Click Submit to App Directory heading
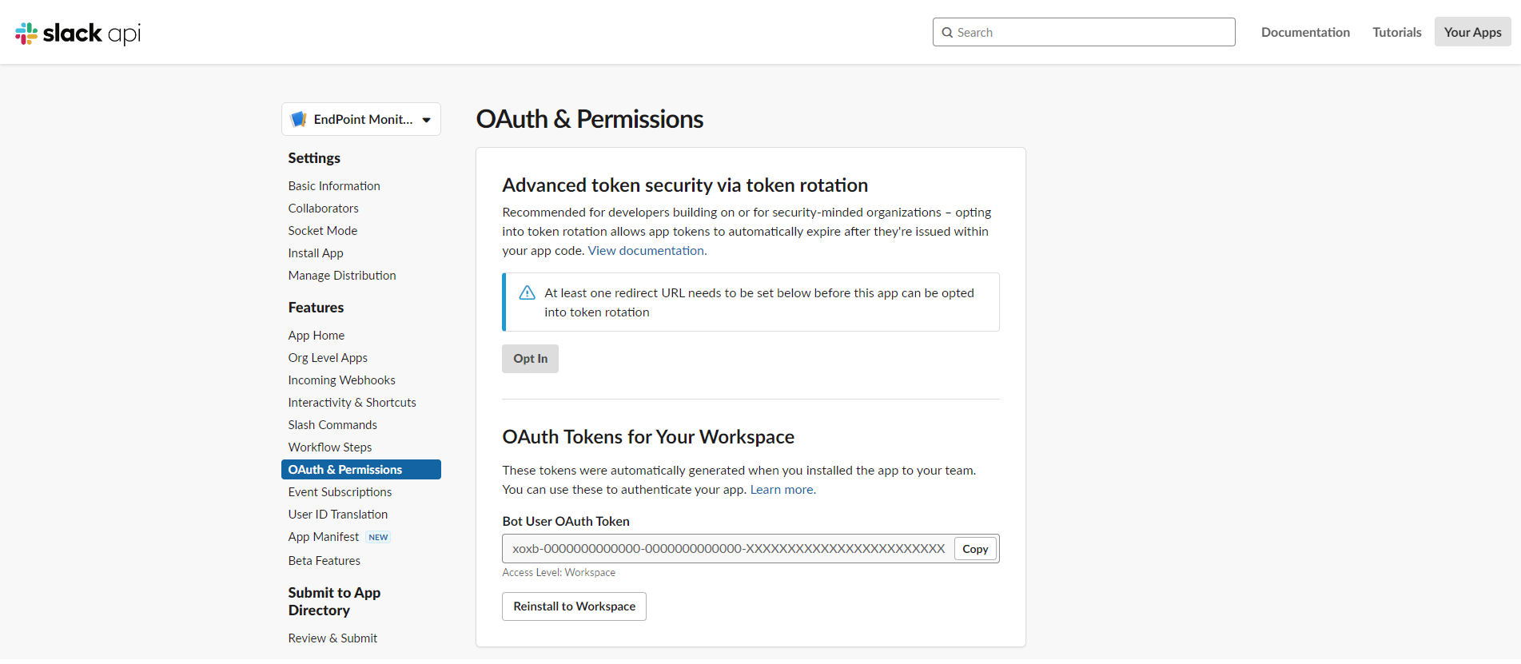 tap(334, 602)
